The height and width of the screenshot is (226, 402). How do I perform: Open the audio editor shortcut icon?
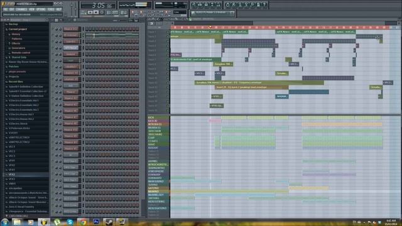(246, 4)
